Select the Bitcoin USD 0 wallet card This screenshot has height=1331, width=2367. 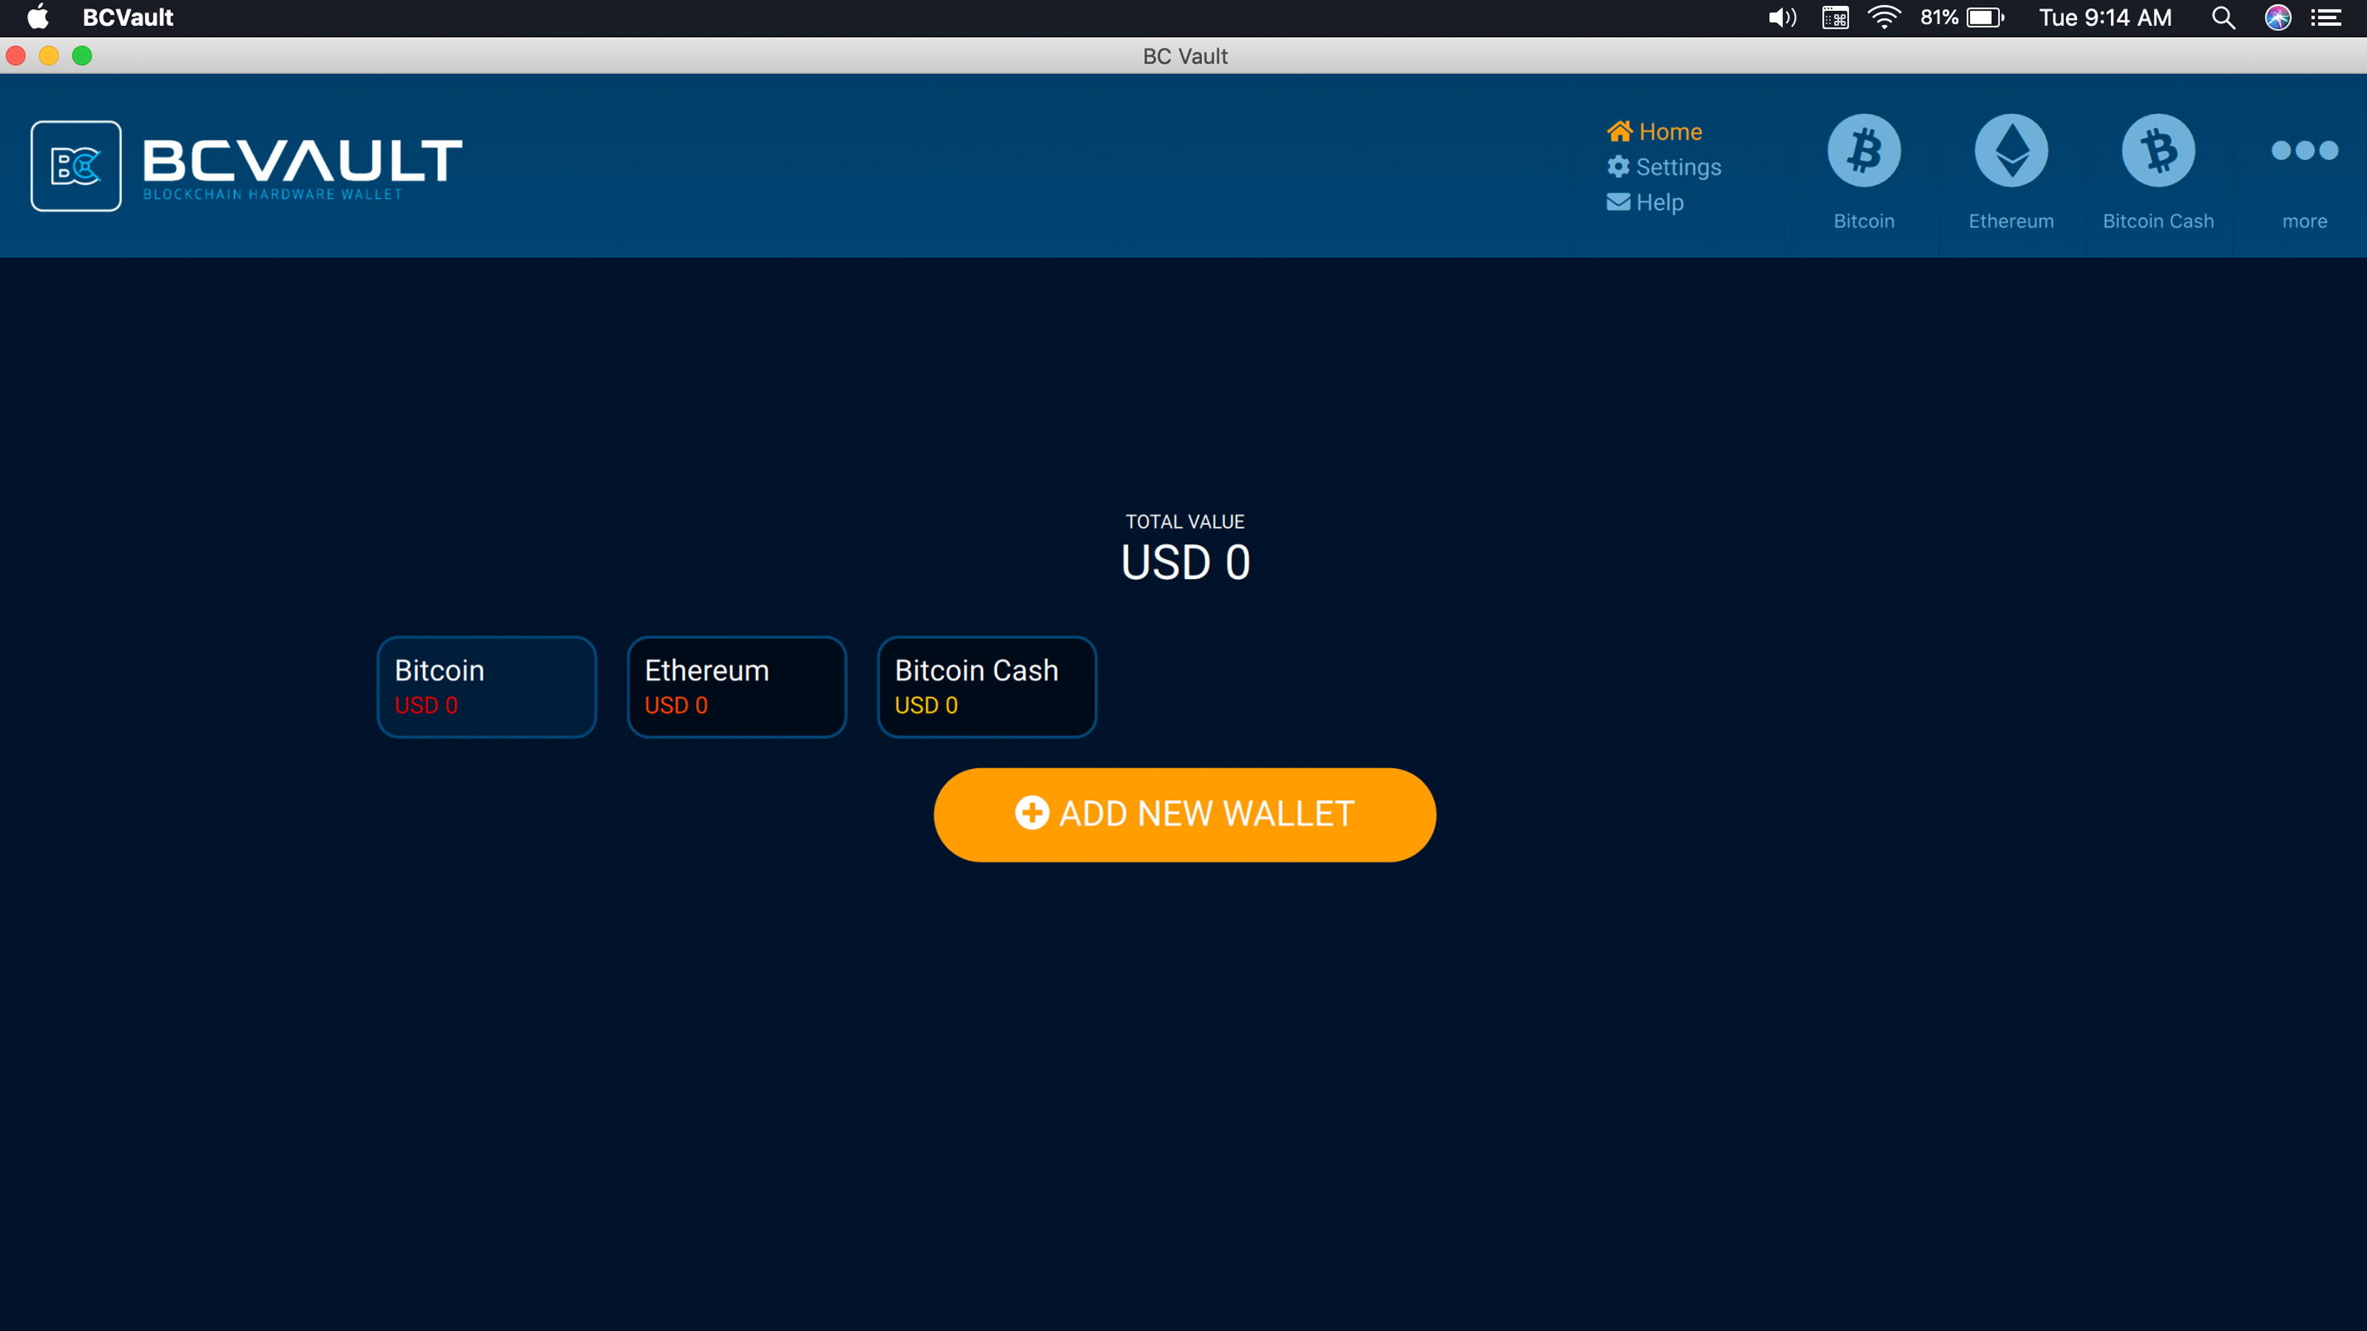pyautogui.click(x=486, y=686)
